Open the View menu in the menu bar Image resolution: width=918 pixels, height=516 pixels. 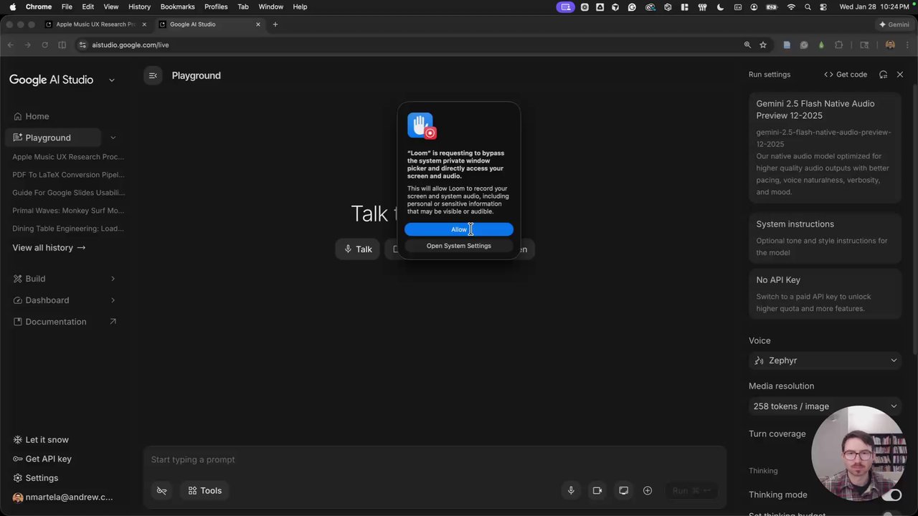tap(111, 6)
